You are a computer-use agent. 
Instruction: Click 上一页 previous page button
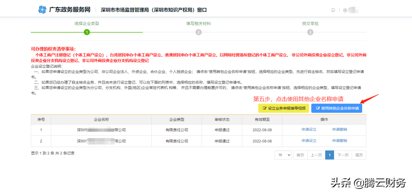(316, 155)
